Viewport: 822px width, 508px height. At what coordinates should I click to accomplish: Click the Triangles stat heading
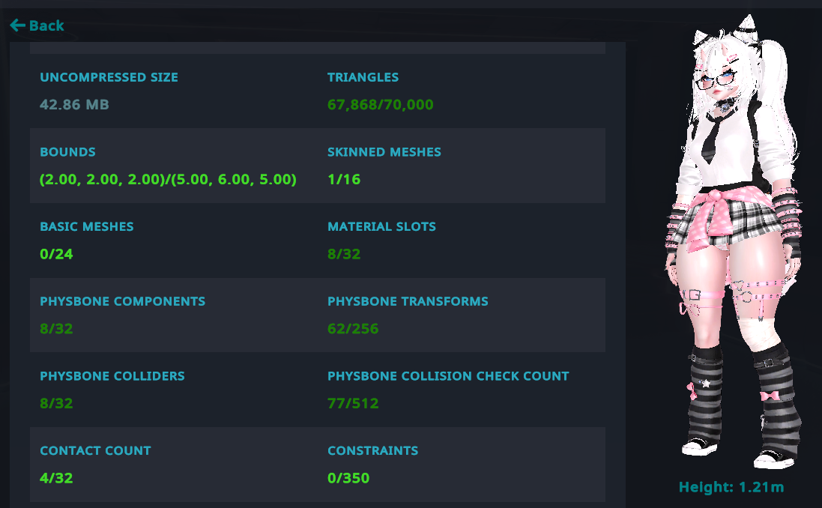click(x=363, y=77)
